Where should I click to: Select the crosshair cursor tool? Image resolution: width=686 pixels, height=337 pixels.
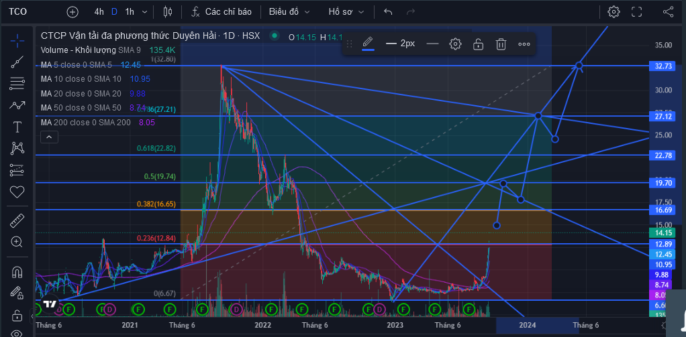[x=17, y=41]
